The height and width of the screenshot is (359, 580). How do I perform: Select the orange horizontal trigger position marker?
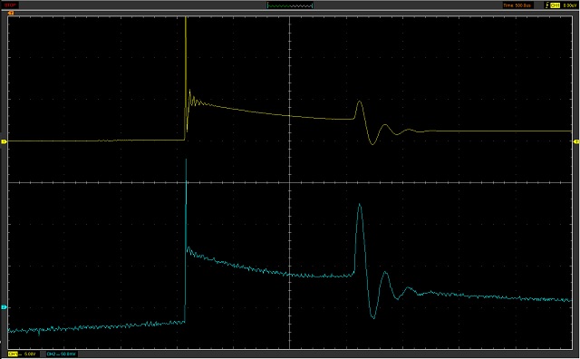click(x=11, y=13)
